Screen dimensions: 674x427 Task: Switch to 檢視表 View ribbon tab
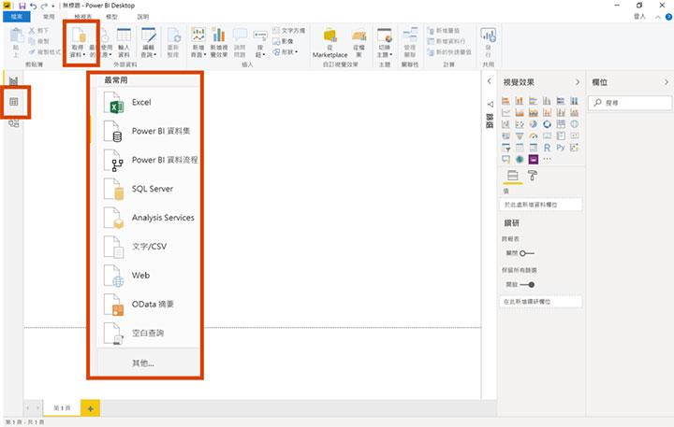tap(83, 17)
